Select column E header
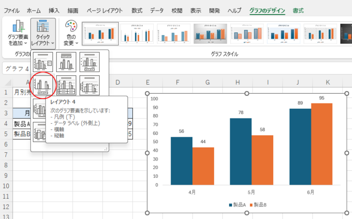This screenshot has width=352, height=219. tap(147, 82)
